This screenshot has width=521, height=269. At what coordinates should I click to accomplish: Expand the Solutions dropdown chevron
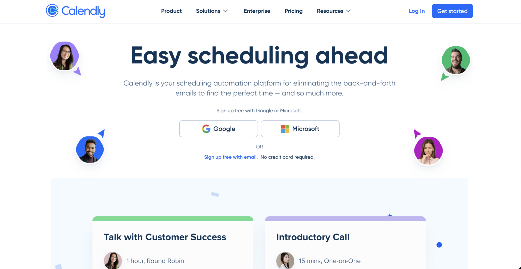pyautogui.click(x=226, y=11)
